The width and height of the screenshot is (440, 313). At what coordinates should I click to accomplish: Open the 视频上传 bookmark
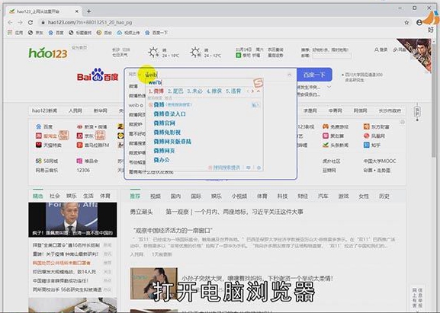[128, 33]
